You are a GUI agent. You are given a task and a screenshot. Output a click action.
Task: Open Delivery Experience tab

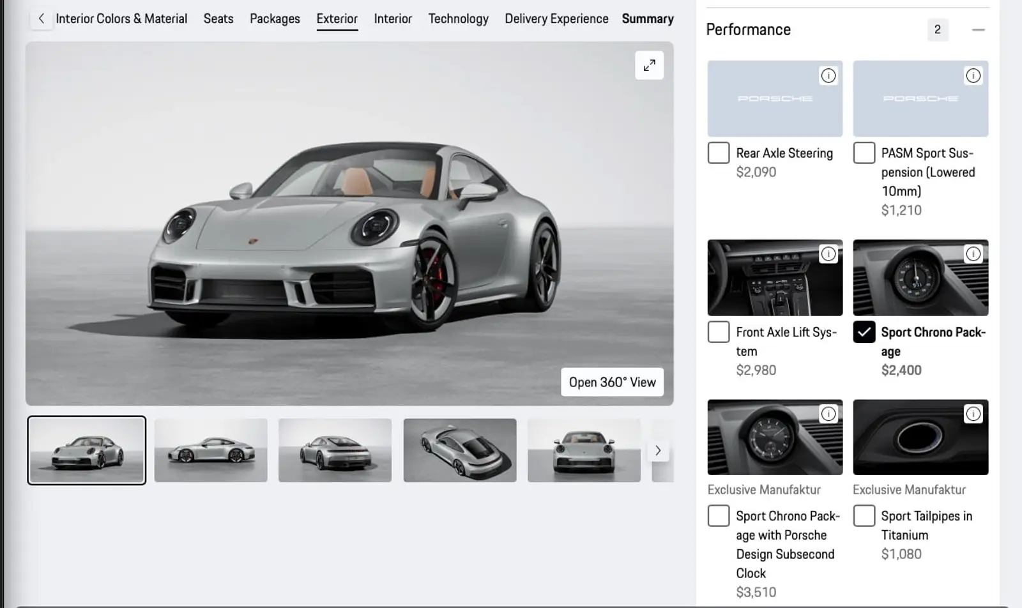556,19
